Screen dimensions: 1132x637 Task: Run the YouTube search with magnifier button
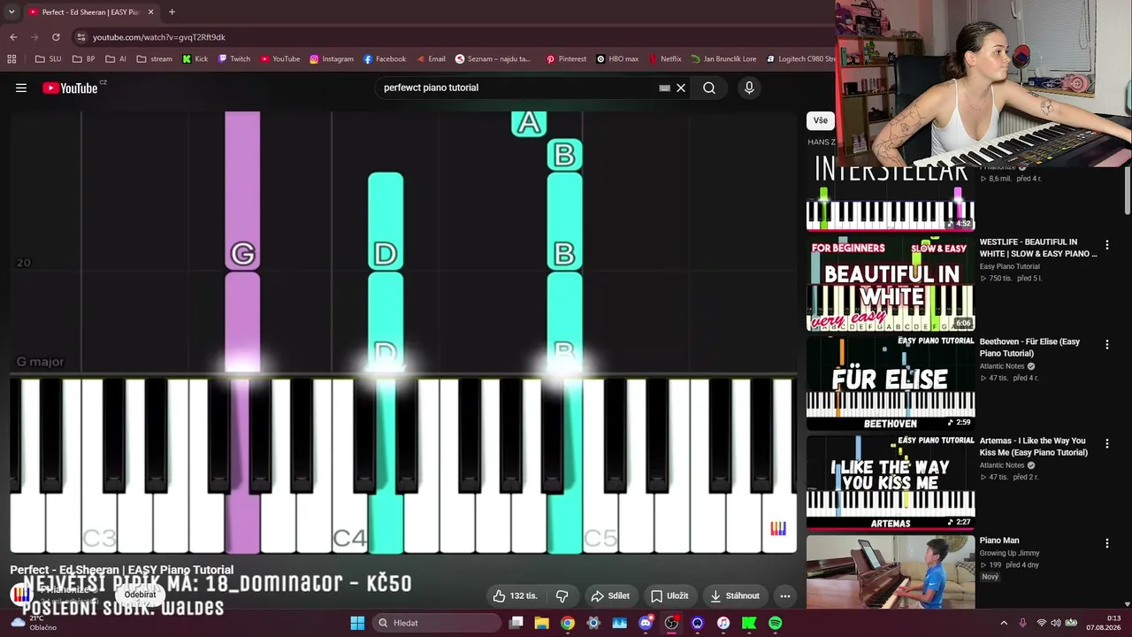709,88
